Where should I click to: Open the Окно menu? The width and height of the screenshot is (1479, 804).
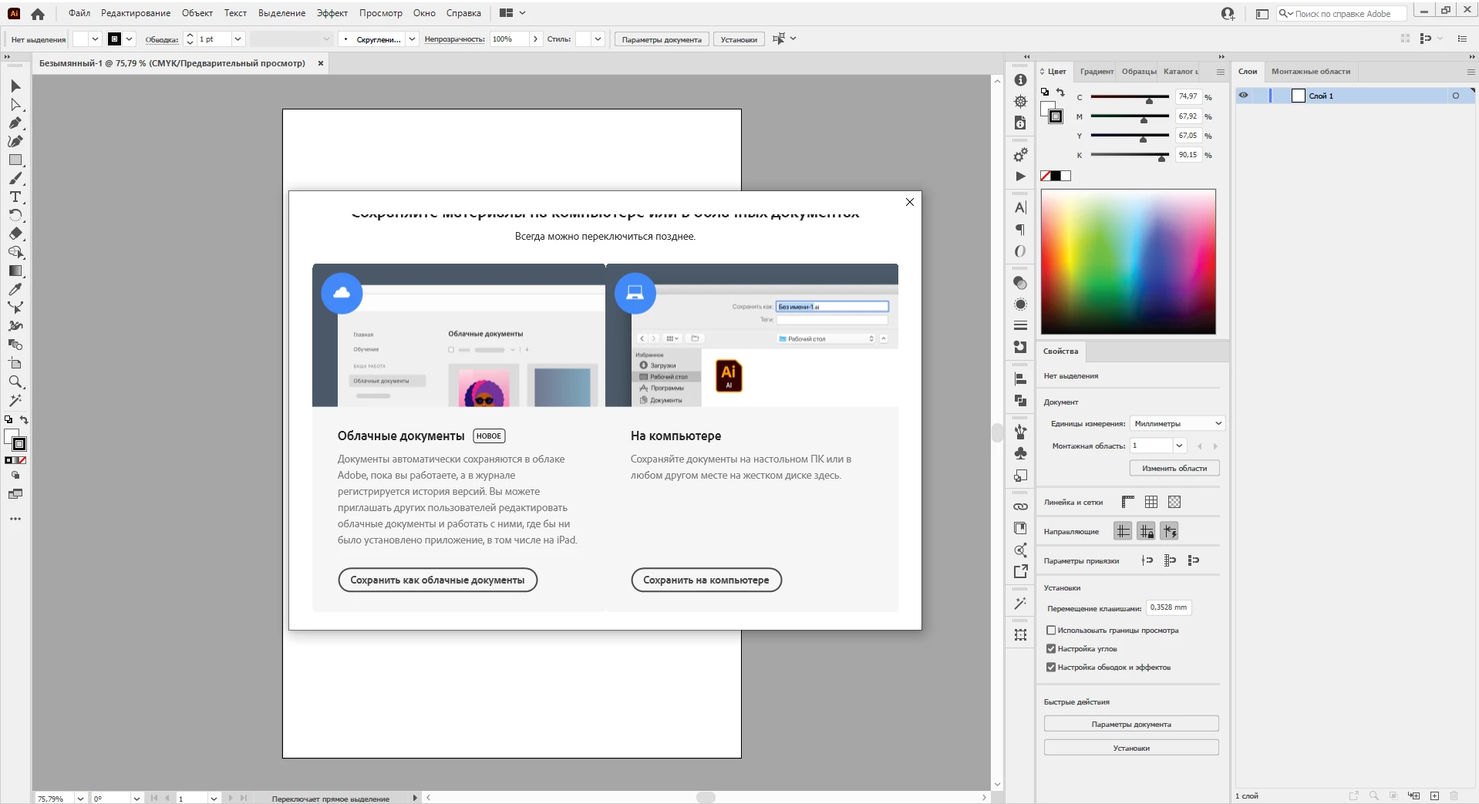(x=424, y=13)
